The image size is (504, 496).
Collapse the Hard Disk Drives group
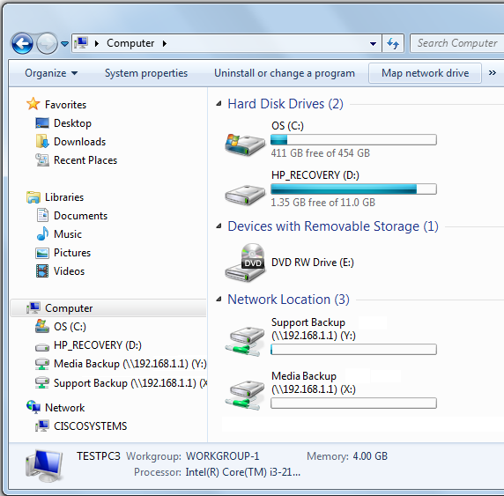tap(219, 103)
